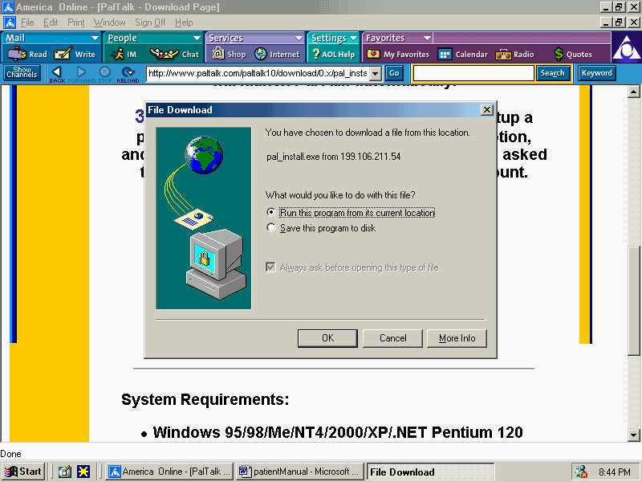Cancel the File Download dialog
The image size is (642, 482).
coord(392,338)
